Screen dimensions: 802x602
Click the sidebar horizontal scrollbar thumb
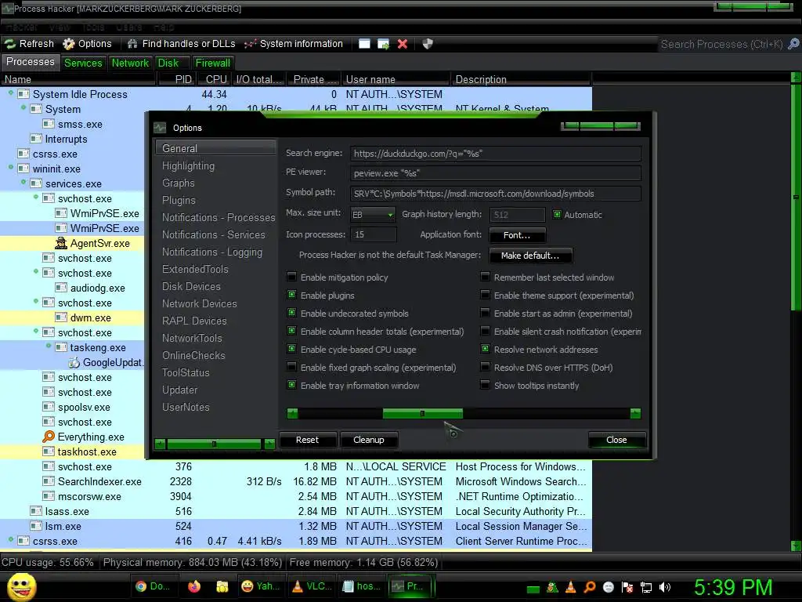pos(214,444)
